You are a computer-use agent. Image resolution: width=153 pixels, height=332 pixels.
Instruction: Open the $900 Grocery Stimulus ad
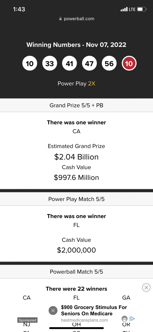click(x=94, y=310)
